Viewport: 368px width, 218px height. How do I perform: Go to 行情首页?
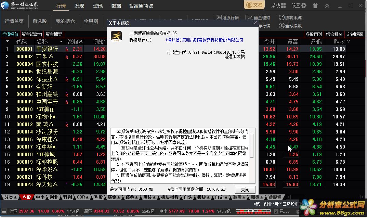pyautogui.click(x=14, y=21)
